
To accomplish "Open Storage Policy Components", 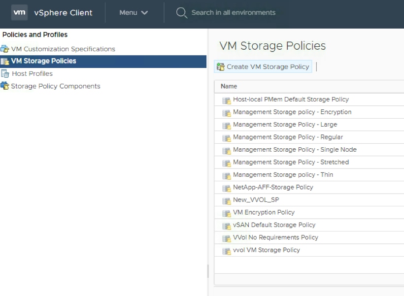I will tap(56, 86).
